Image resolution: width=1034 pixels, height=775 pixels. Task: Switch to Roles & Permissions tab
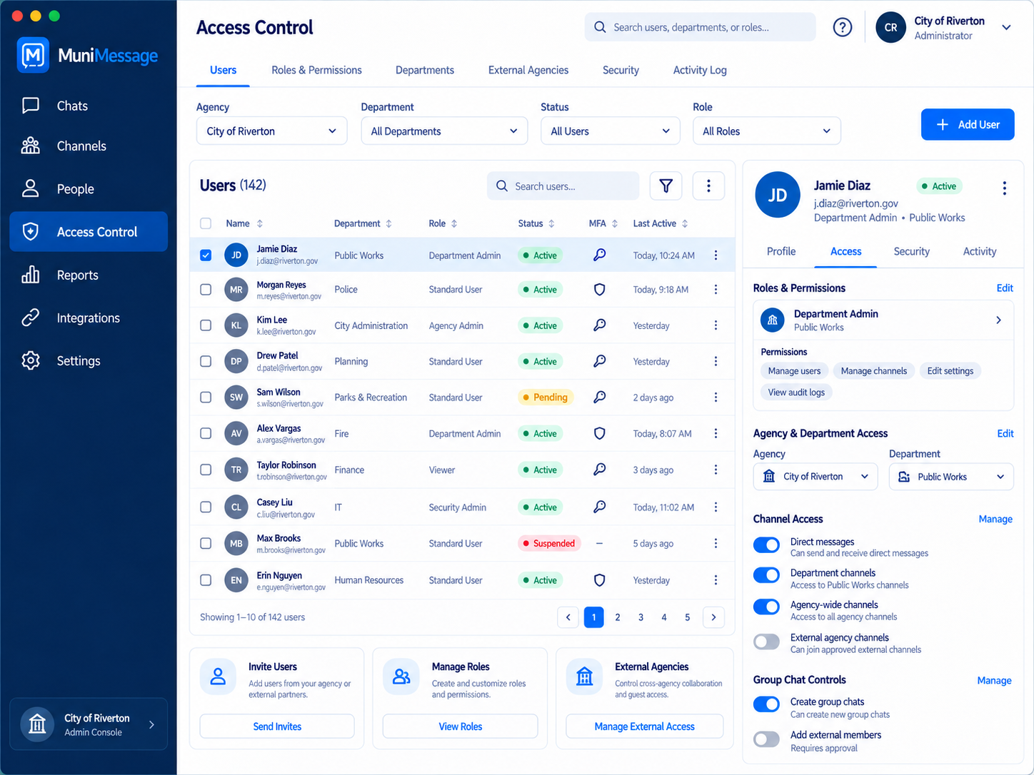click(x=316, y=70)
